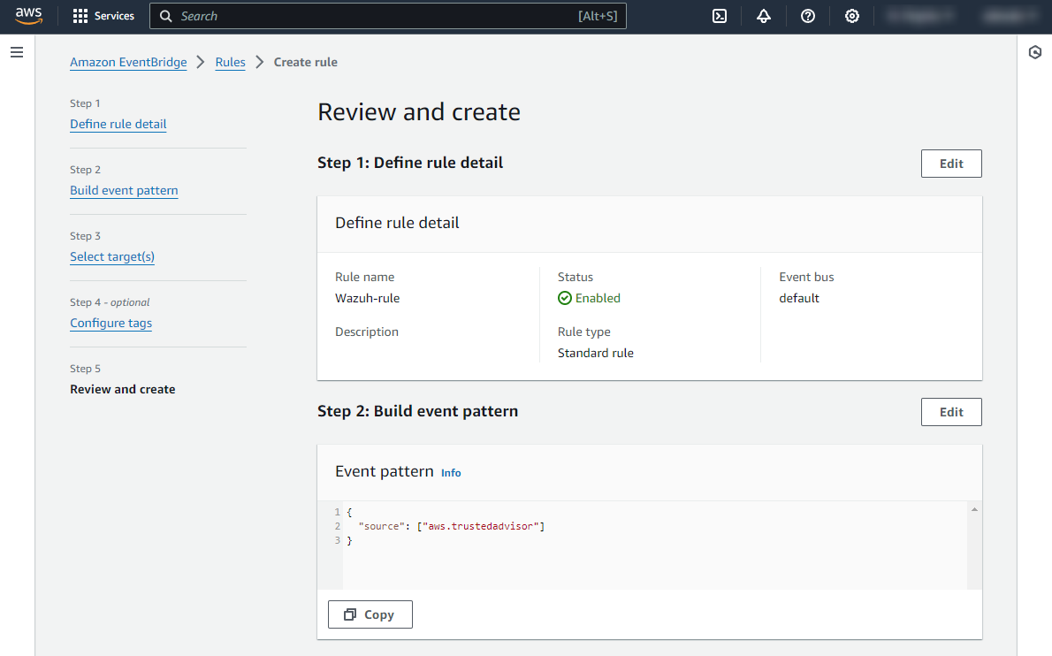Screen dimensions: 1052x656
Task: Open Event pattern Info link
Action: click(451, 473)
